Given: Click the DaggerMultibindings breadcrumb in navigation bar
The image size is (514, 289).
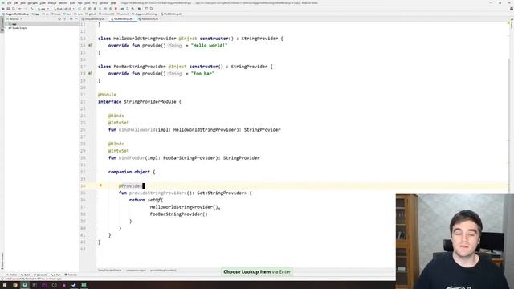Looking at the screenshot, I should click(x=17, y=14).
